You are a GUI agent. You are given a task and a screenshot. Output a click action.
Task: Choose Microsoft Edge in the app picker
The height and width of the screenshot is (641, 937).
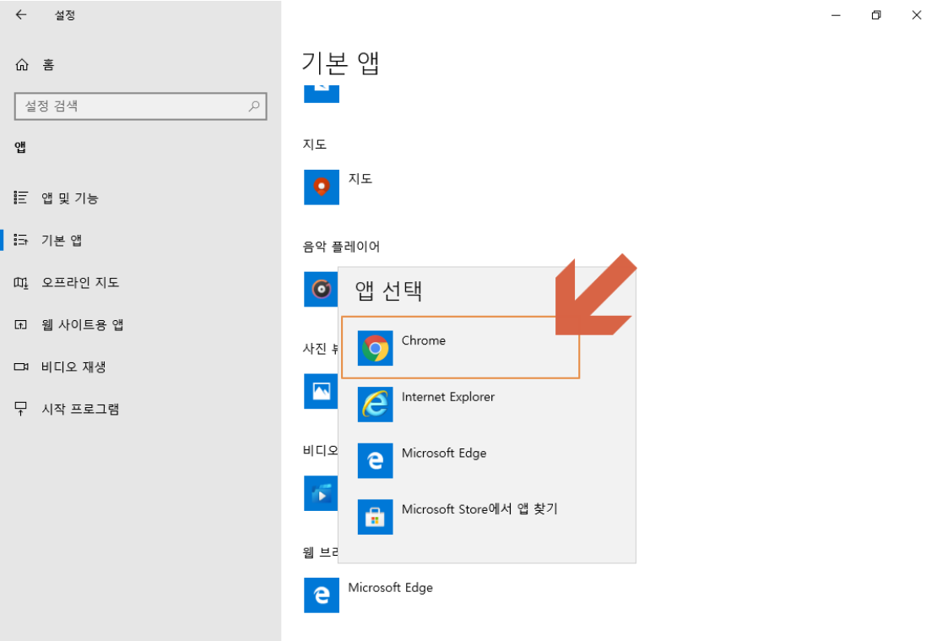pos(487,460)
